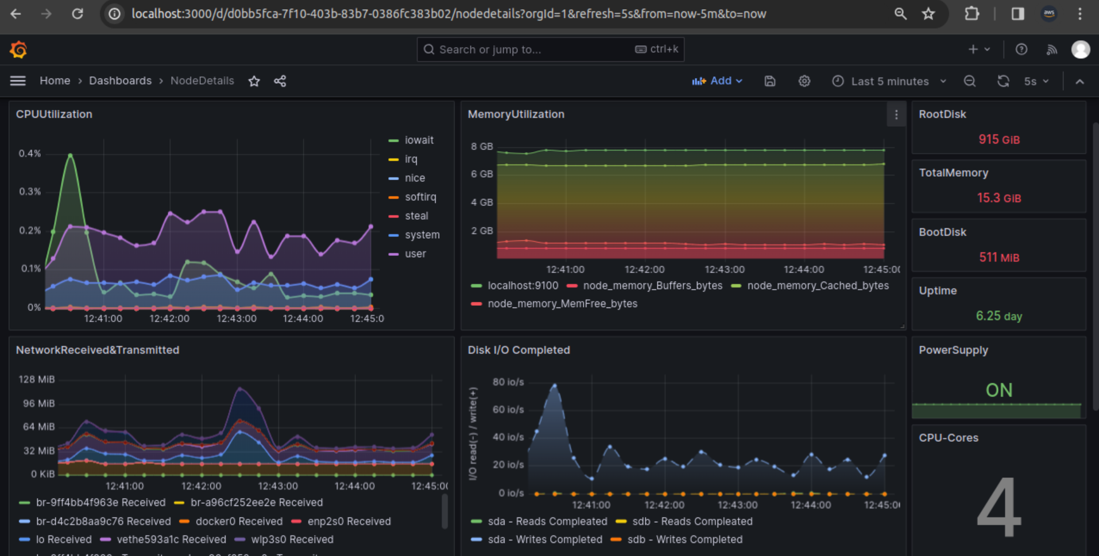The width and height of the screenshot is (1099, 556).
Task: Click the steal series color swatch
Action: pyautogui.click(x=393, y=216)
